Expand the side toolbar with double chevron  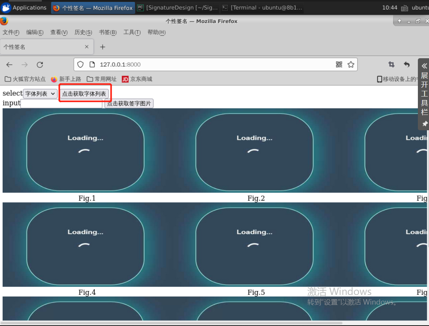[424, 66]
